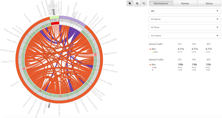Viewport: 222px width, 118px height.
Task: Click the zoom in magnifier icon
Action: (x=144, y=4)
